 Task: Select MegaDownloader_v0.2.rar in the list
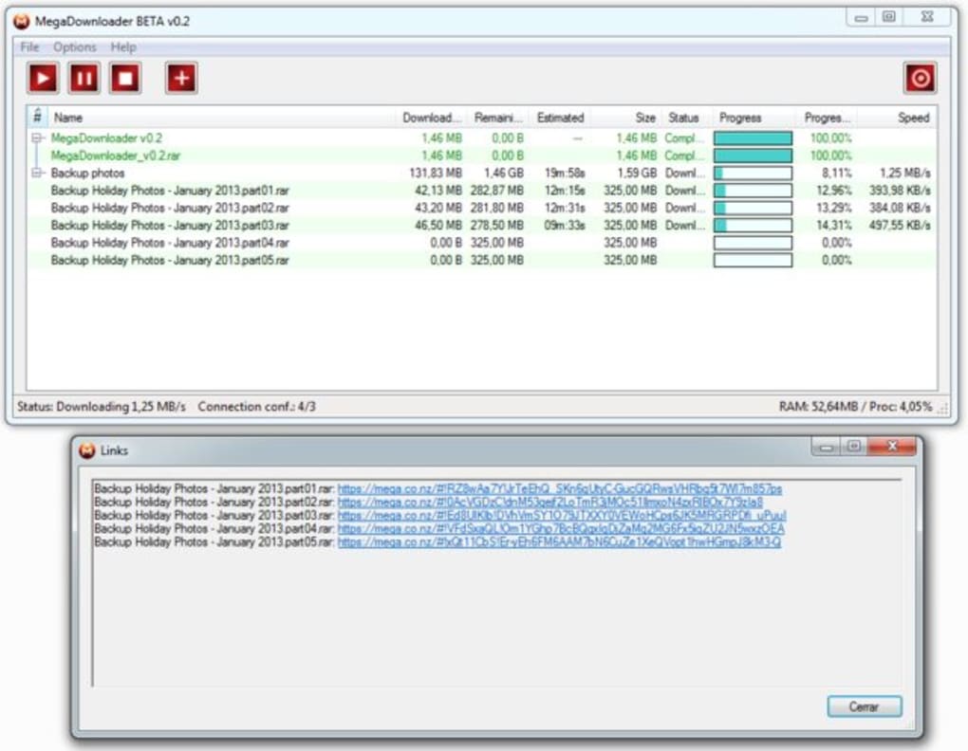pyautogui.click(x=115, y=156)
